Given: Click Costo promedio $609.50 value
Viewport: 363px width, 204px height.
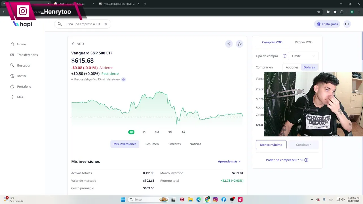Looking at the screenshot, I should (x=149, y=188).
